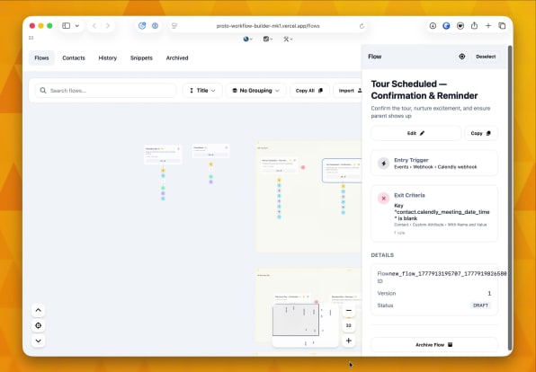Click the small grid icon under window controls
Viewport: 536px width, 372px height.
point(31,38)
